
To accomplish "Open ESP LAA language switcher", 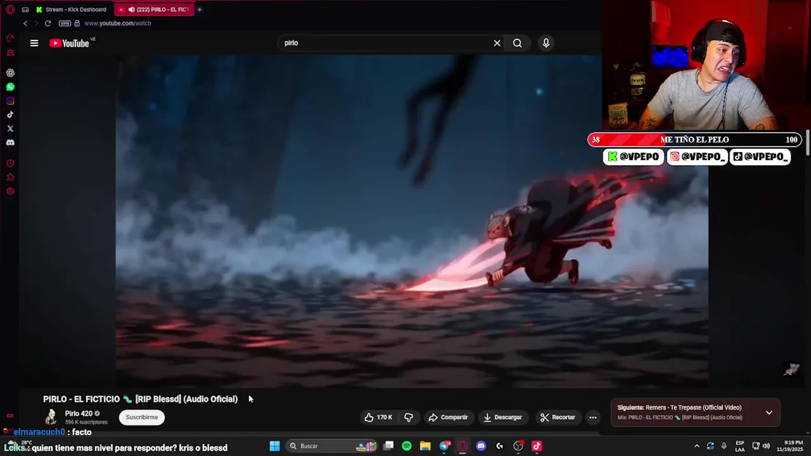I will click(740, 446).
